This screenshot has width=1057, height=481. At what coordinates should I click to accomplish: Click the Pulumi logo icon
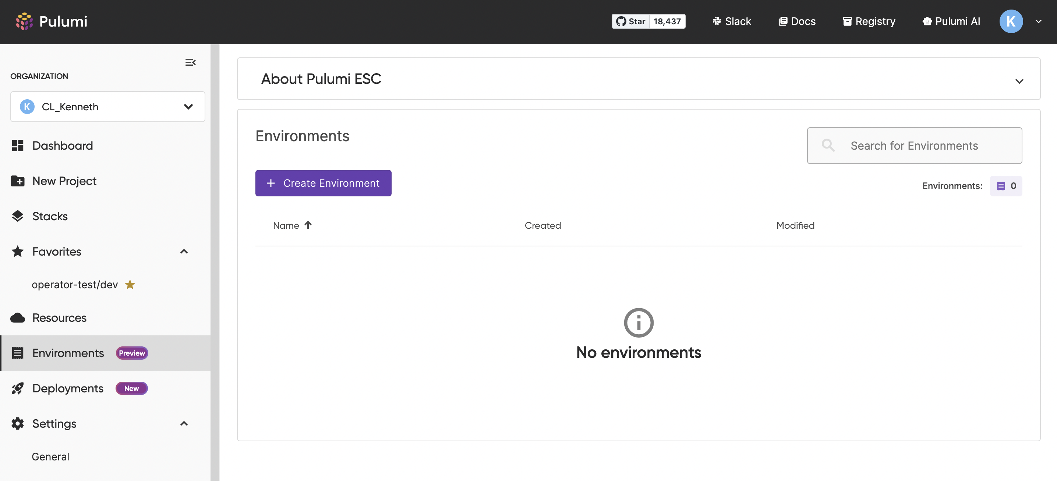24,21
